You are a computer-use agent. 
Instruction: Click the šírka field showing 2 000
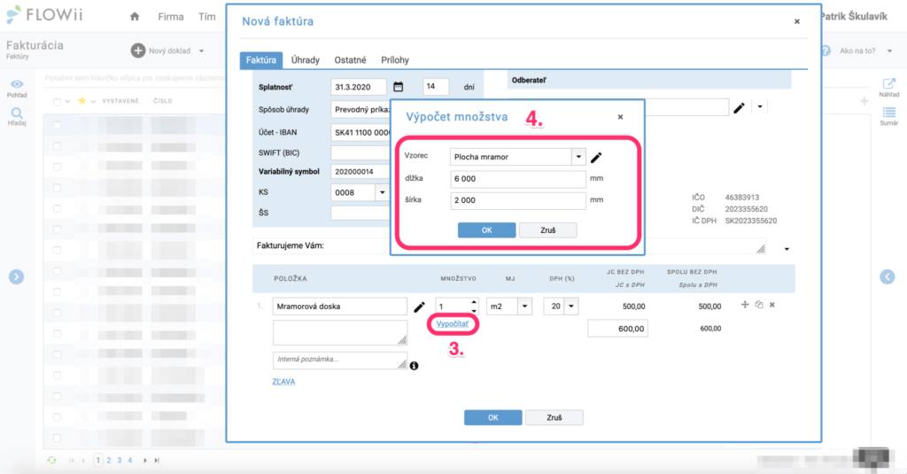pyautogui.click(x=517, y=200)
